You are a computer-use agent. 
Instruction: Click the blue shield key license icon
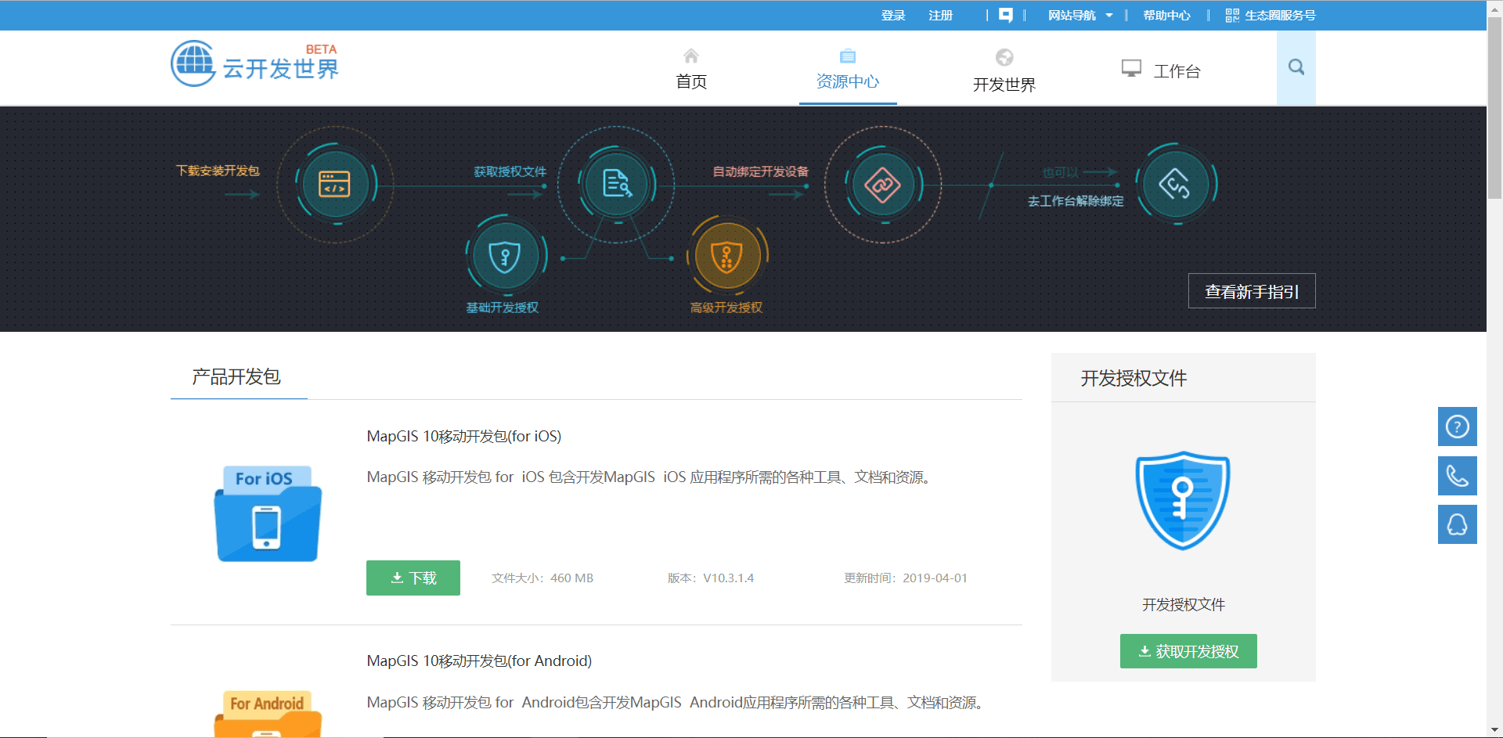coord(1183,501)
